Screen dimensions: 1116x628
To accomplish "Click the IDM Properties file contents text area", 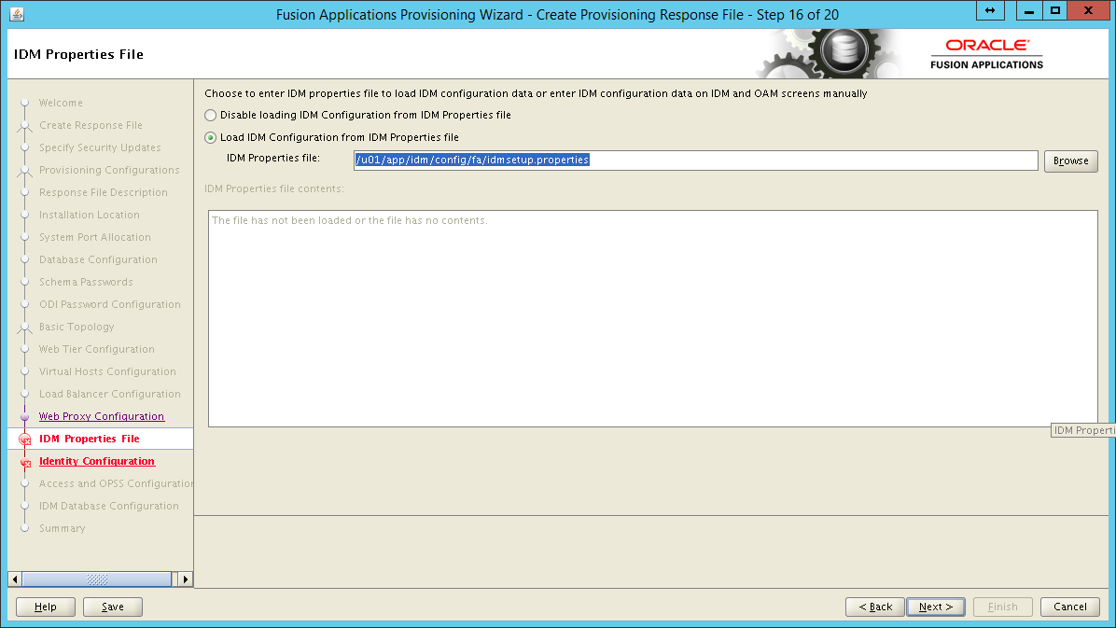I will pos(652,318).
